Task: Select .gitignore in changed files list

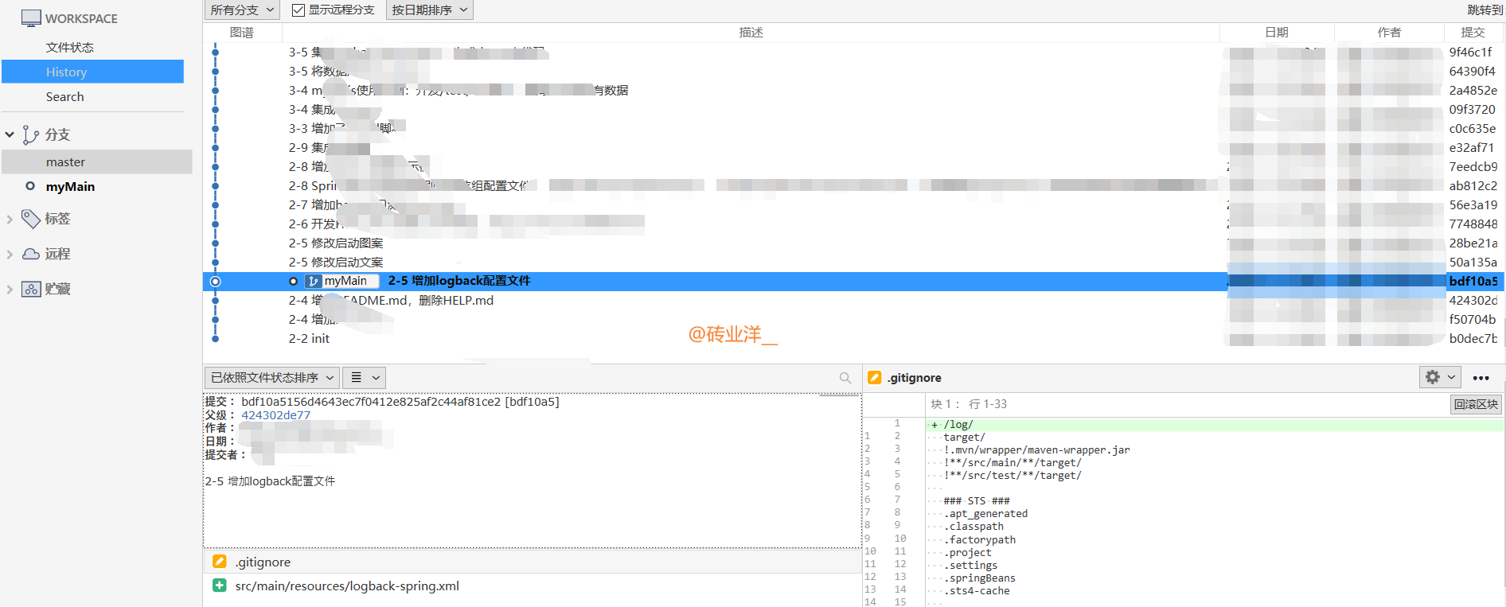Action: pos(533,562)
